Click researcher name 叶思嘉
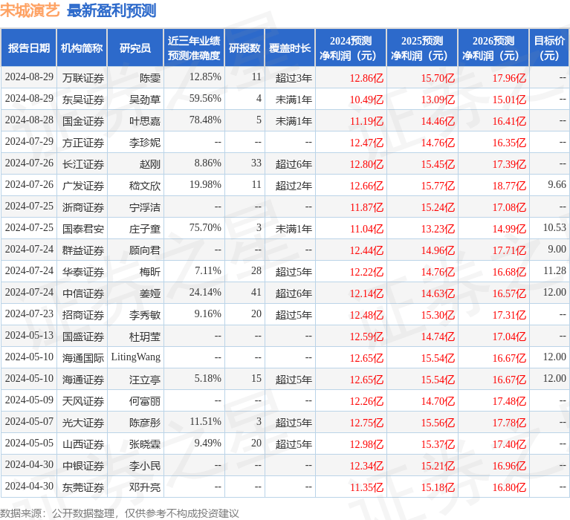Screen dimensions: 570x520 point(145,120)
